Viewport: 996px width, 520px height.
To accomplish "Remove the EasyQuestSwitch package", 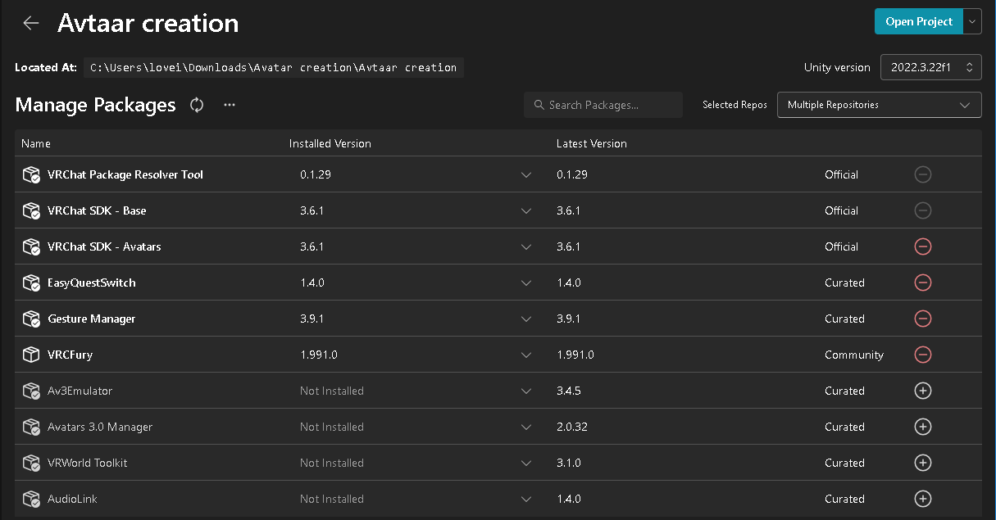I will coord(922,283).
